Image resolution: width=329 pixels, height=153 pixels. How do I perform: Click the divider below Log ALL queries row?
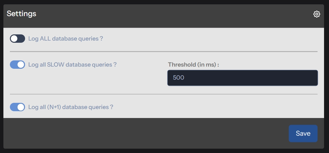click(163, 51)
